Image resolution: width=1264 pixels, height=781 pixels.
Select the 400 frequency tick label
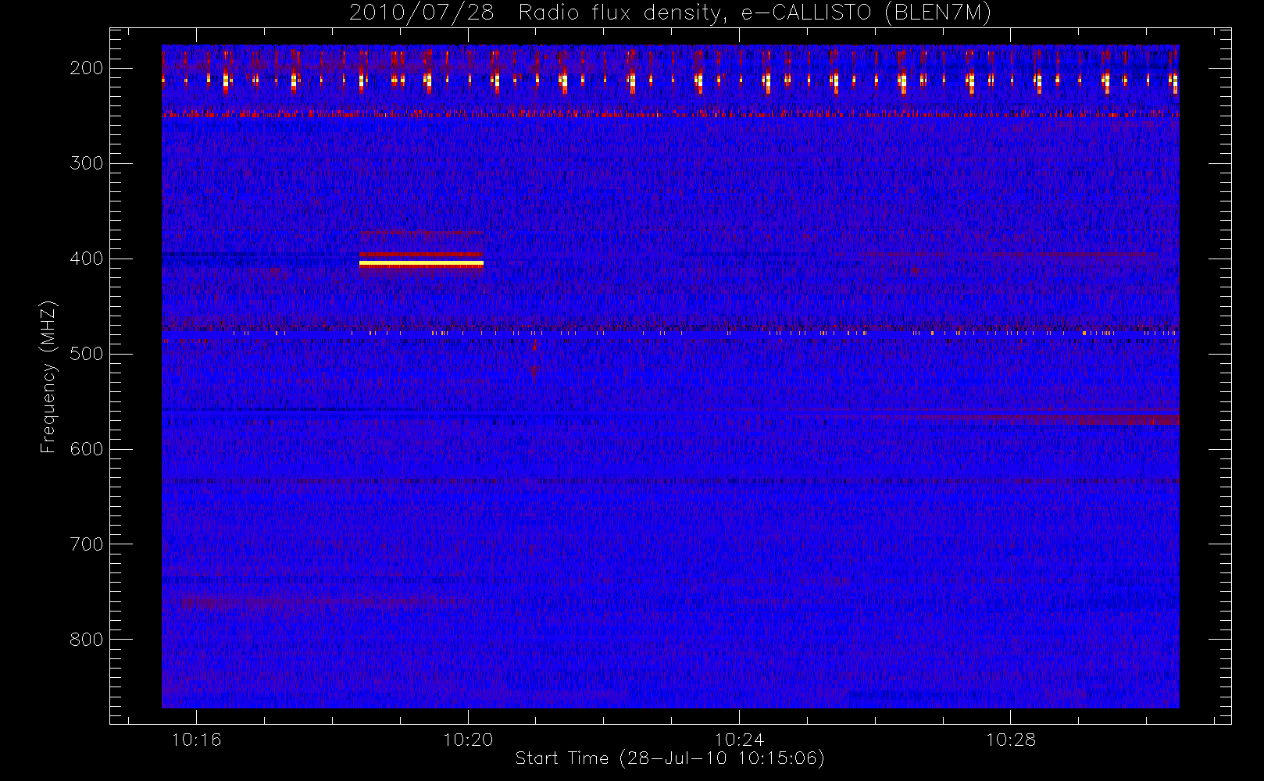[87, 259]
